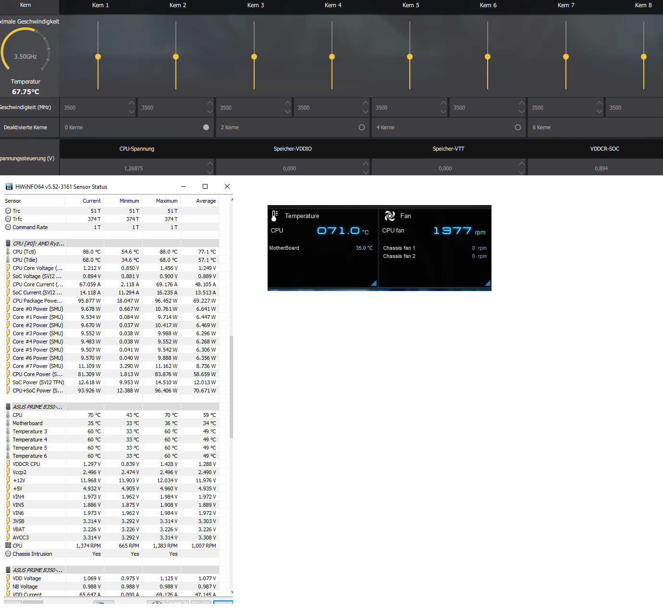Click the chip icon of the last ASUS PRIME B350 group
This screenshot has height=611, width=663.
8,570
